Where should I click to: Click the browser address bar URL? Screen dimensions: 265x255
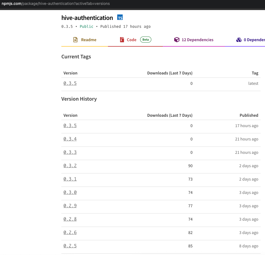tap(56, 4)
